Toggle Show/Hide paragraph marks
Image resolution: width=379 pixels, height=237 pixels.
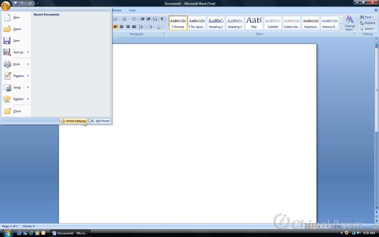tap(162, 19)
